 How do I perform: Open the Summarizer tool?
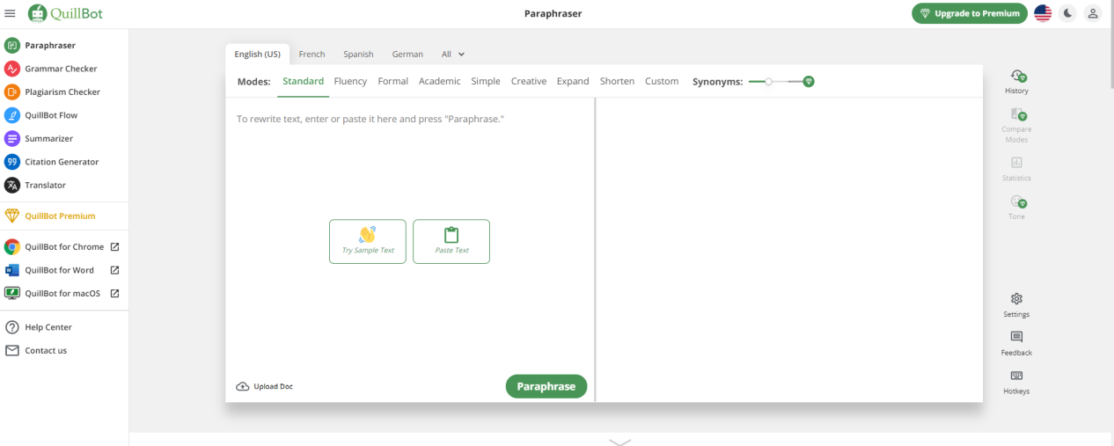(48, 138)
